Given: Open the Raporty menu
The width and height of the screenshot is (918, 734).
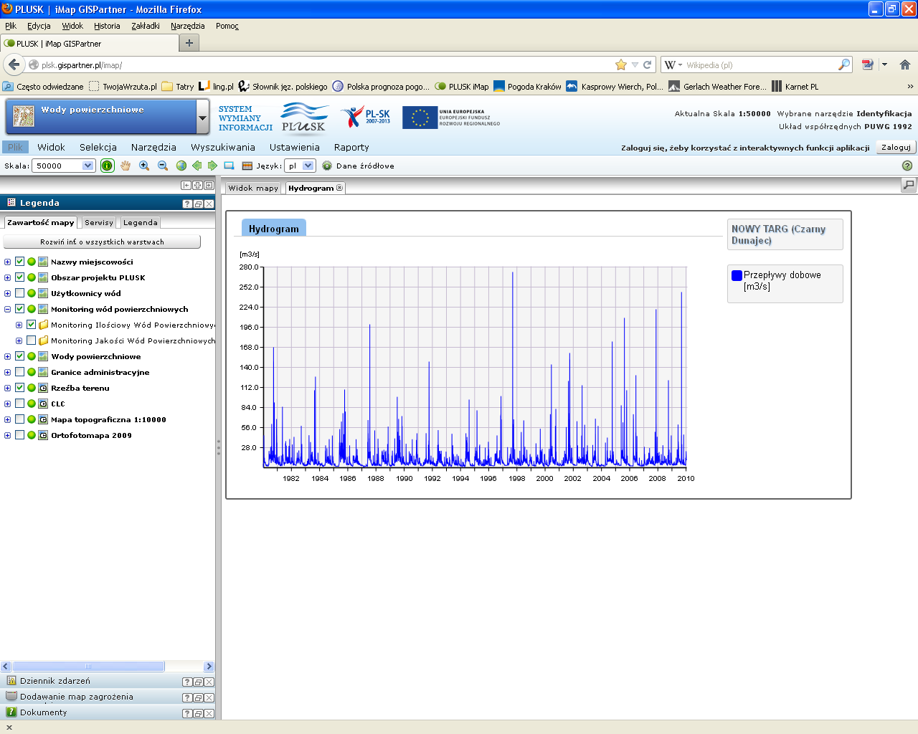Looking at the screenshot, I should (351, 147).
